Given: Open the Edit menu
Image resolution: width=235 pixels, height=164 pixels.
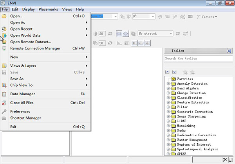Looking at the screenshot, I should [15, 9].
